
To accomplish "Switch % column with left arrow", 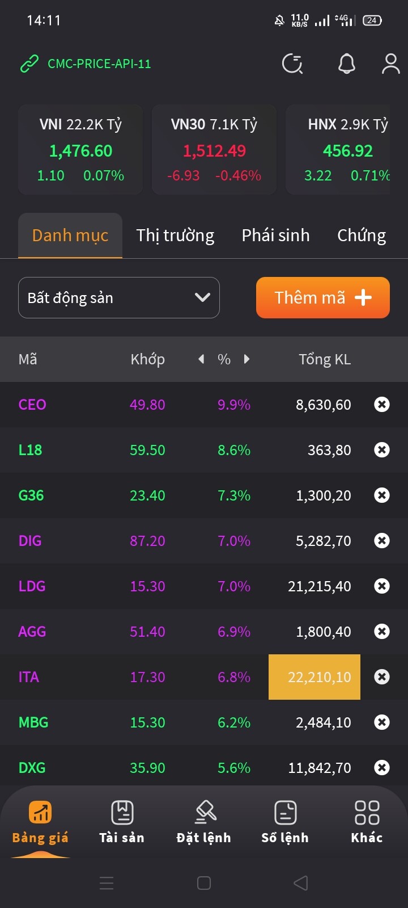I will 201,359.
